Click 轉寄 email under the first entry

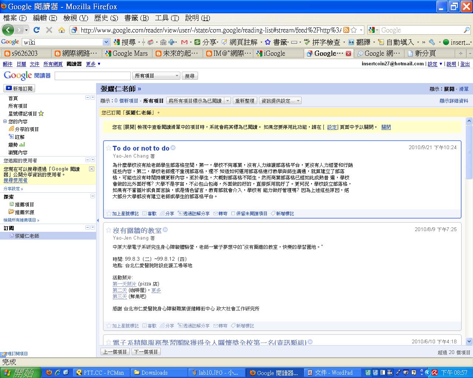(220, 213)
